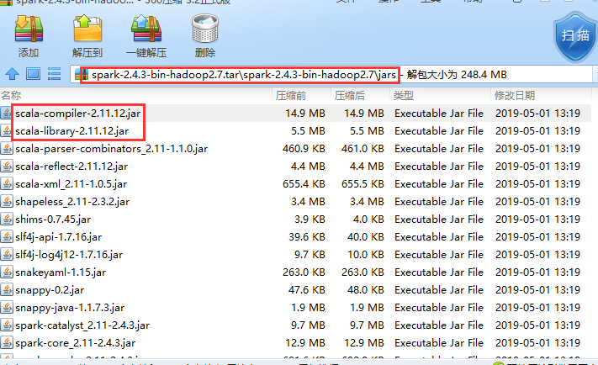This screenshot has width=598, height=365.
Task: Click the 解包大小为 248.4 MB text
Action: click(457, 74)
